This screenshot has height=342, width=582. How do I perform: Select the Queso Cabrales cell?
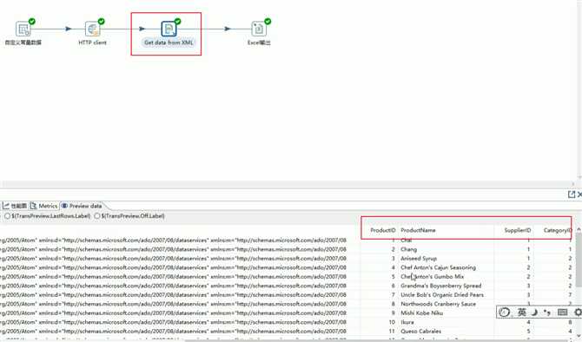tap(421, 332)
